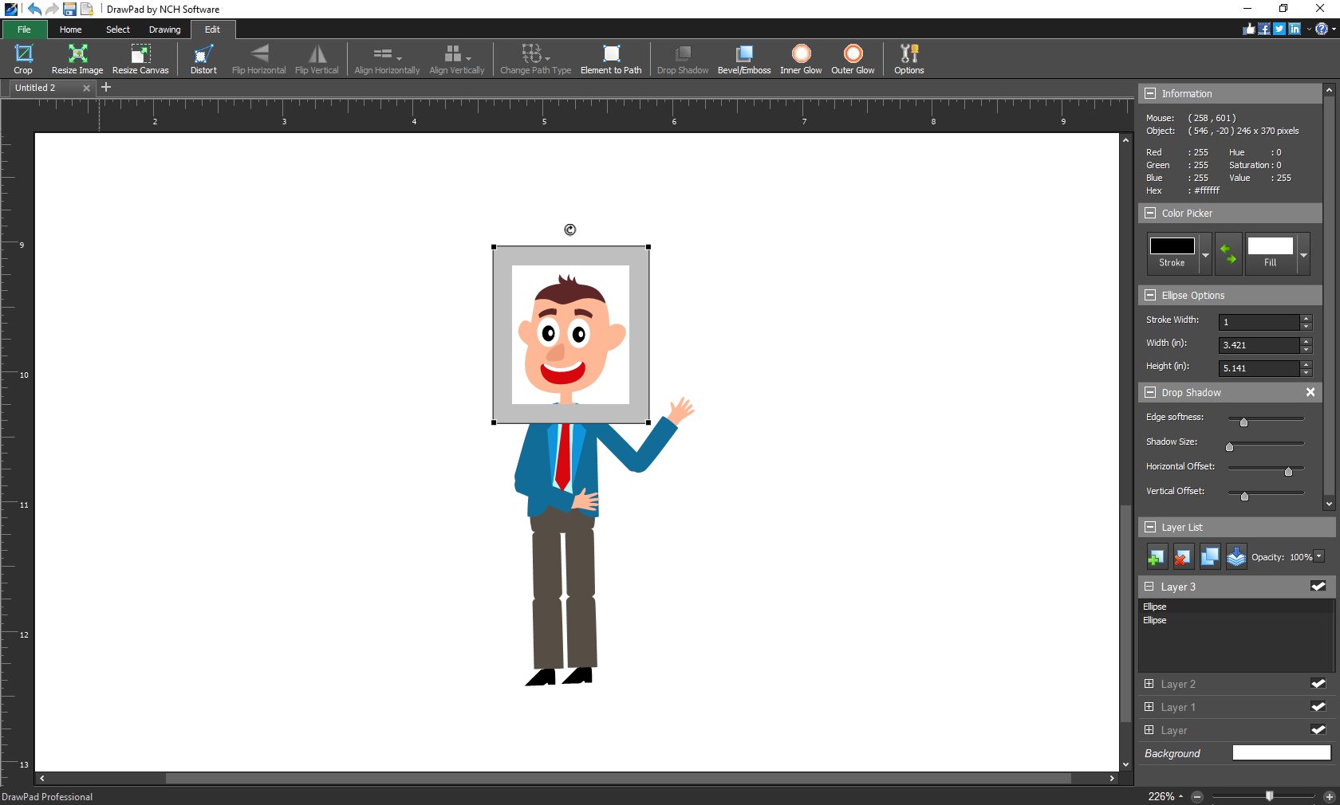The width and height of the screenshot is (1340, 805).
Task: Open the Select menu
Action: tap(117, 29)
